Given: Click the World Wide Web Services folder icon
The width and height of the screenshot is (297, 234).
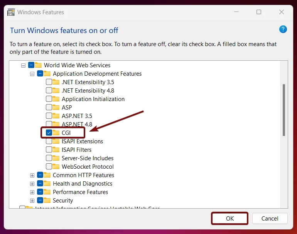Looking at the screenshot, I should point(38,65).
